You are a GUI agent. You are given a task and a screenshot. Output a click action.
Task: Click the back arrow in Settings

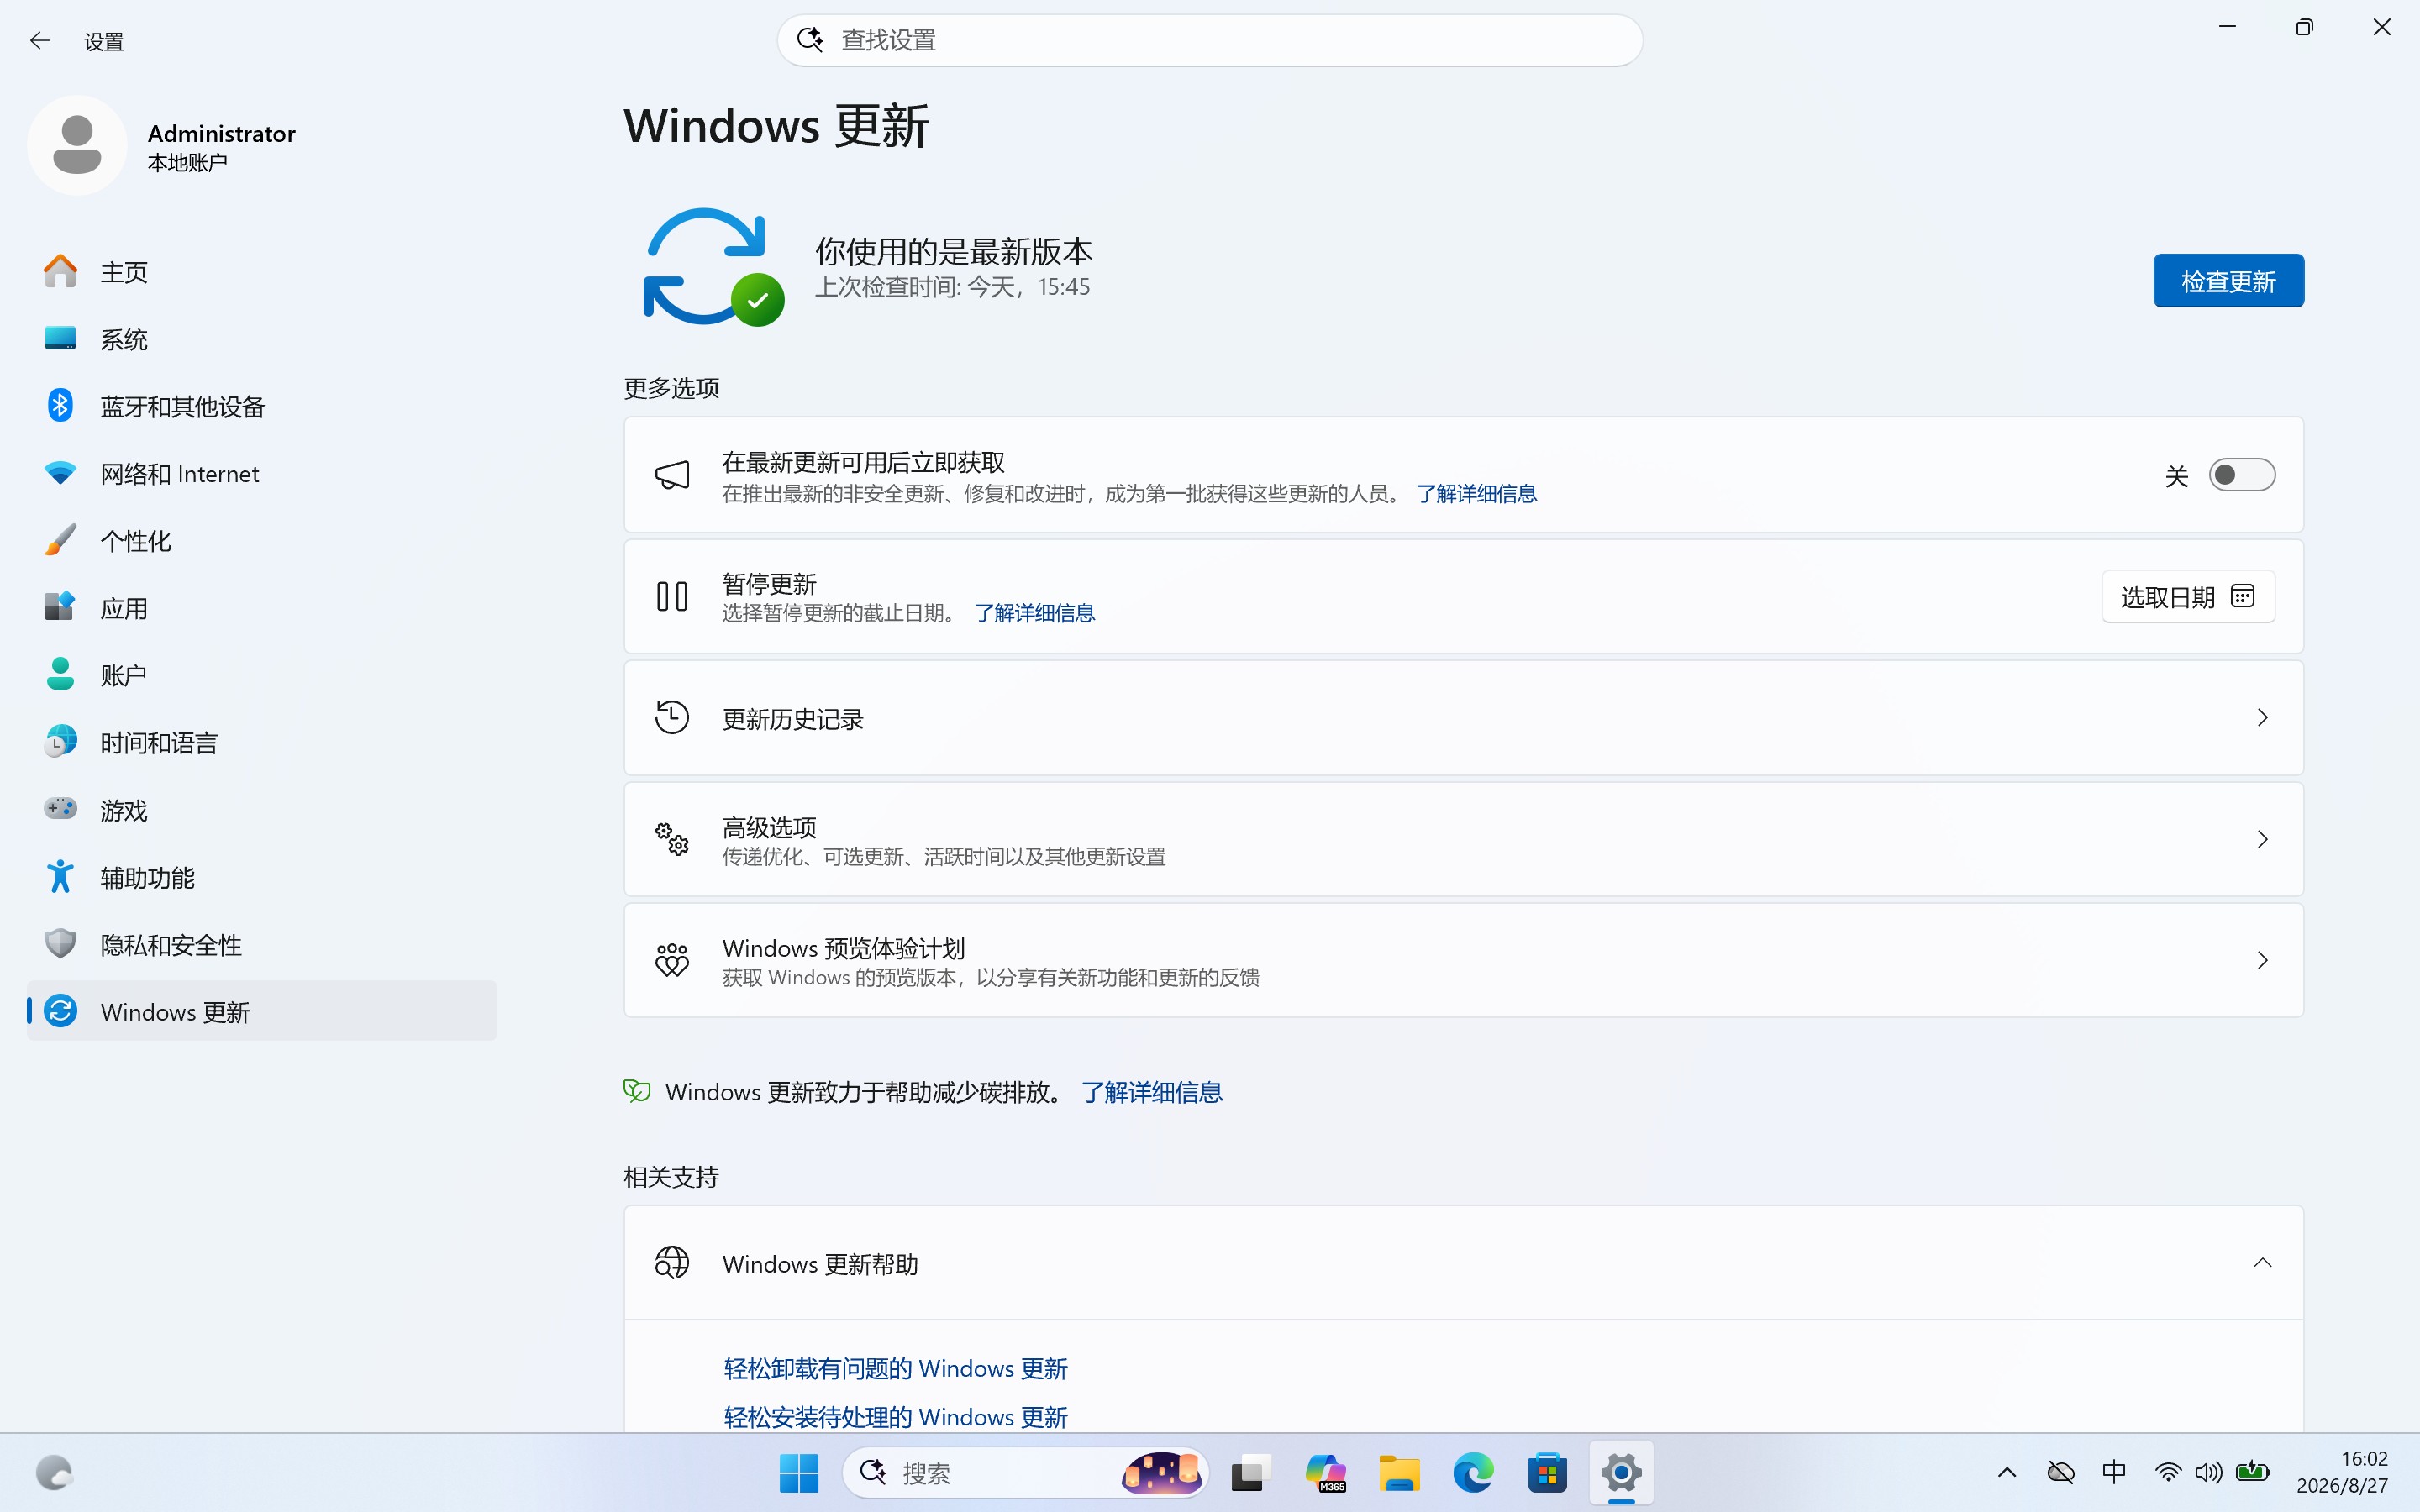pyautogui.click(x=40, y=41)
